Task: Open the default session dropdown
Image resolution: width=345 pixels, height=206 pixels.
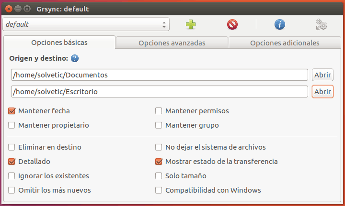Action: 86,24
